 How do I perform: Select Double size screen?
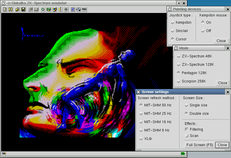click(x=197, y=114)
